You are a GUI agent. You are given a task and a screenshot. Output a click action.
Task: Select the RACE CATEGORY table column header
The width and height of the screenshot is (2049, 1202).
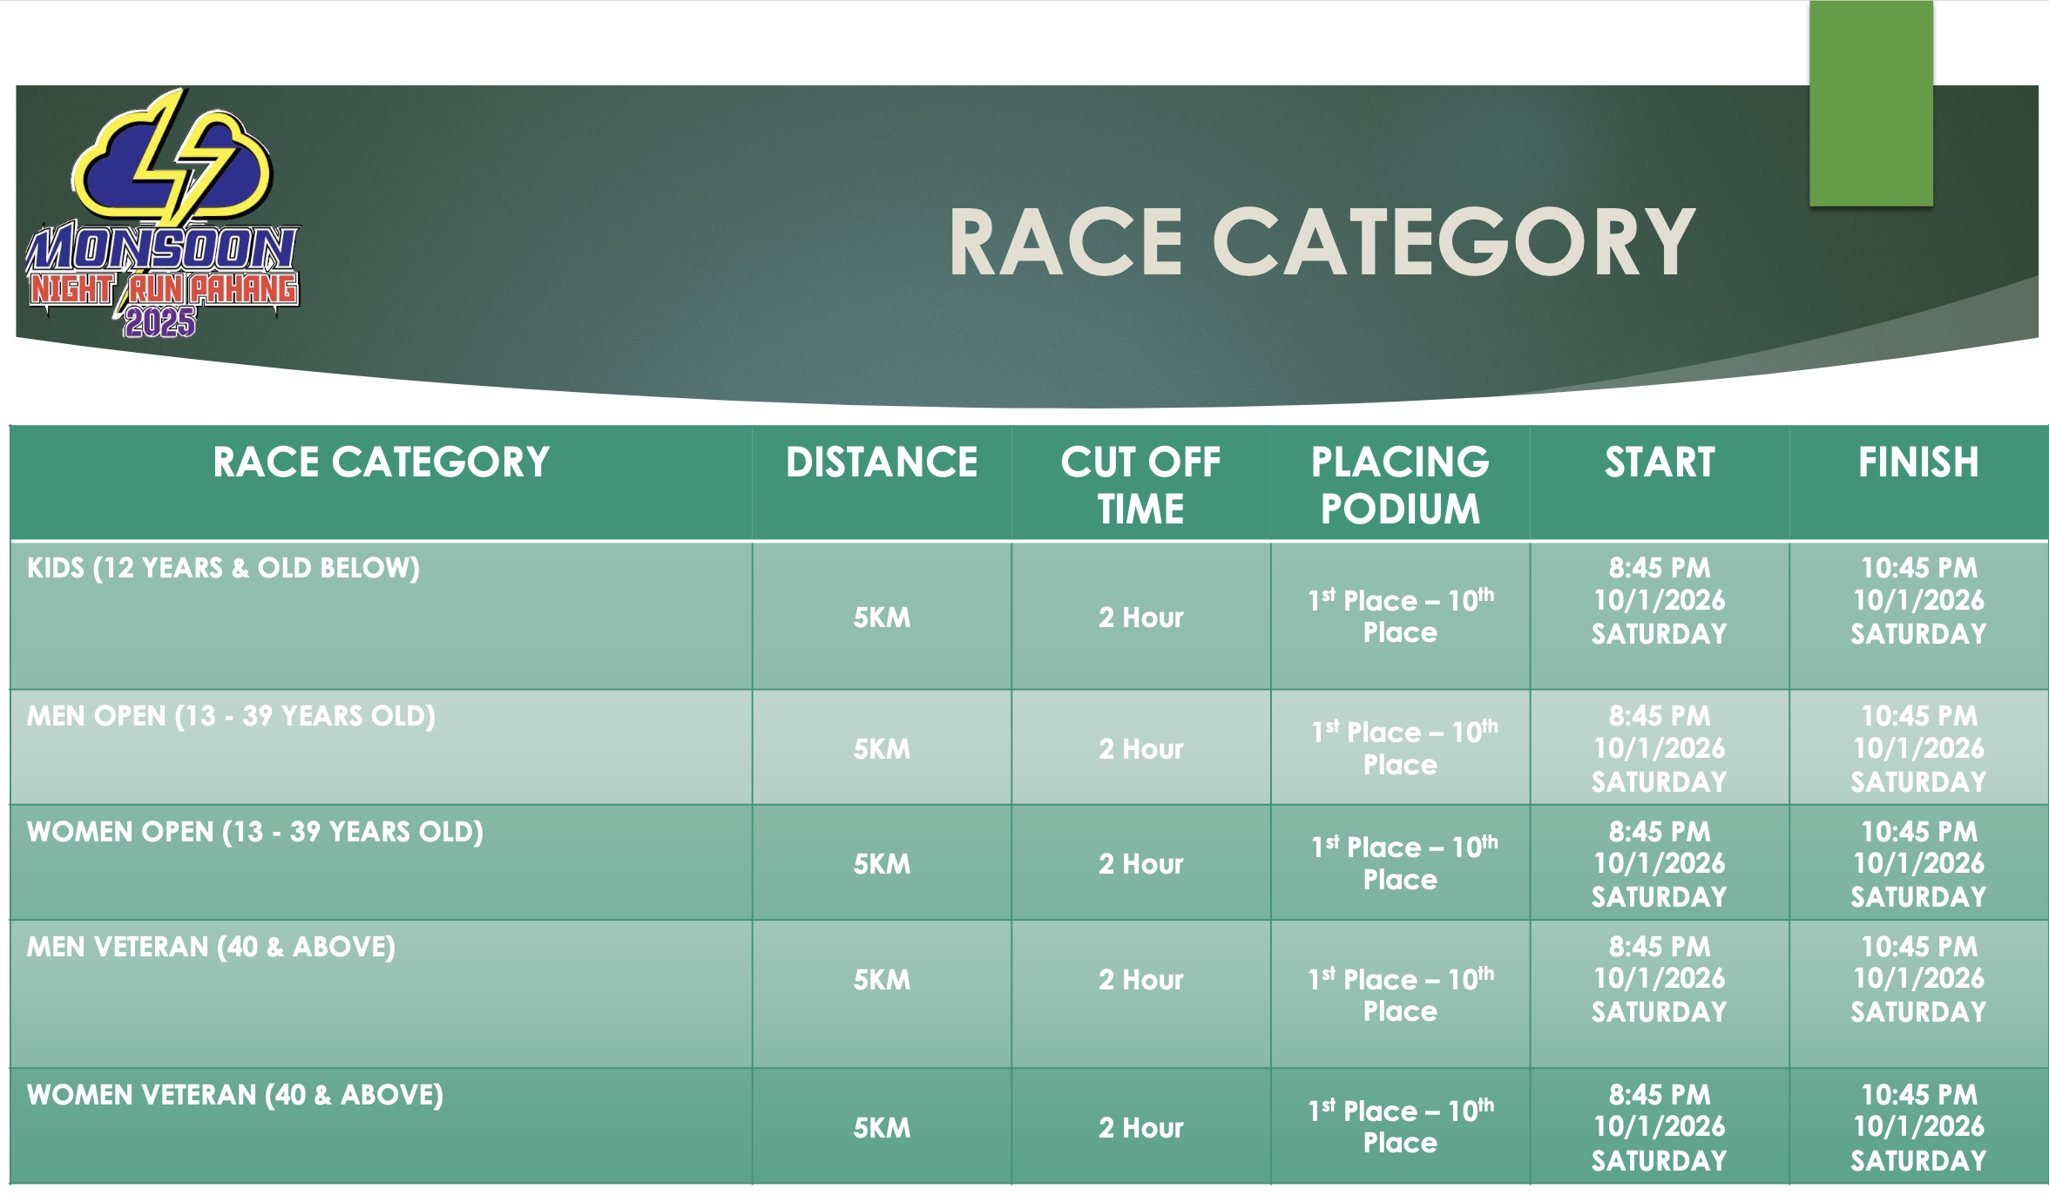tap(381, 463)
